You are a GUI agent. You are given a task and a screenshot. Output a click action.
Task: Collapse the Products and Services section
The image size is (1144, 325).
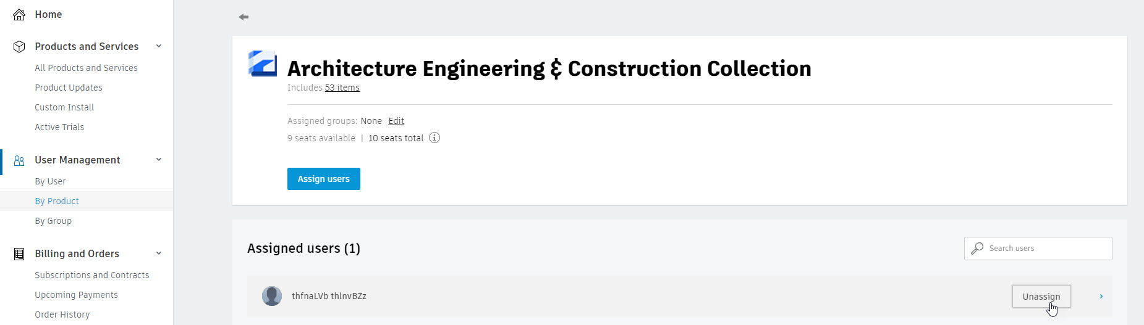coord(159,46)
